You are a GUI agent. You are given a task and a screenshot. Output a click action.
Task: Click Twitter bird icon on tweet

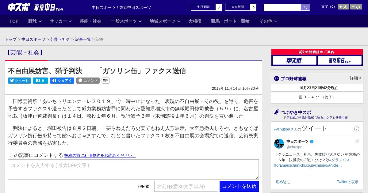[x=357, y=141]
